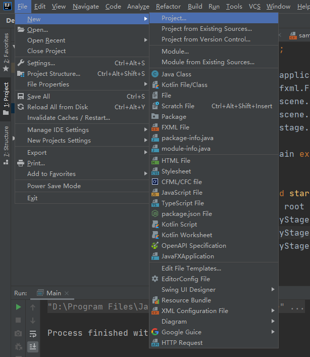Viewport: 310px width, 357px height.
Task: Click the module-info.java icon
Action: [x=155, y=149]
